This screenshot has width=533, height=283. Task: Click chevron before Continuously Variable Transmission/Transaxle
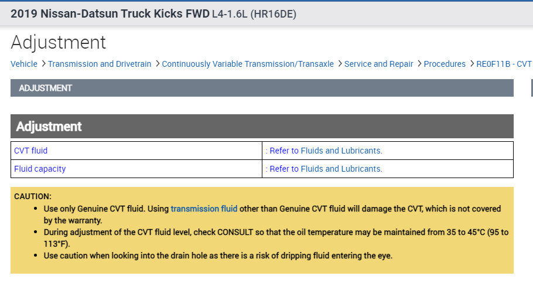coord(157,64)
